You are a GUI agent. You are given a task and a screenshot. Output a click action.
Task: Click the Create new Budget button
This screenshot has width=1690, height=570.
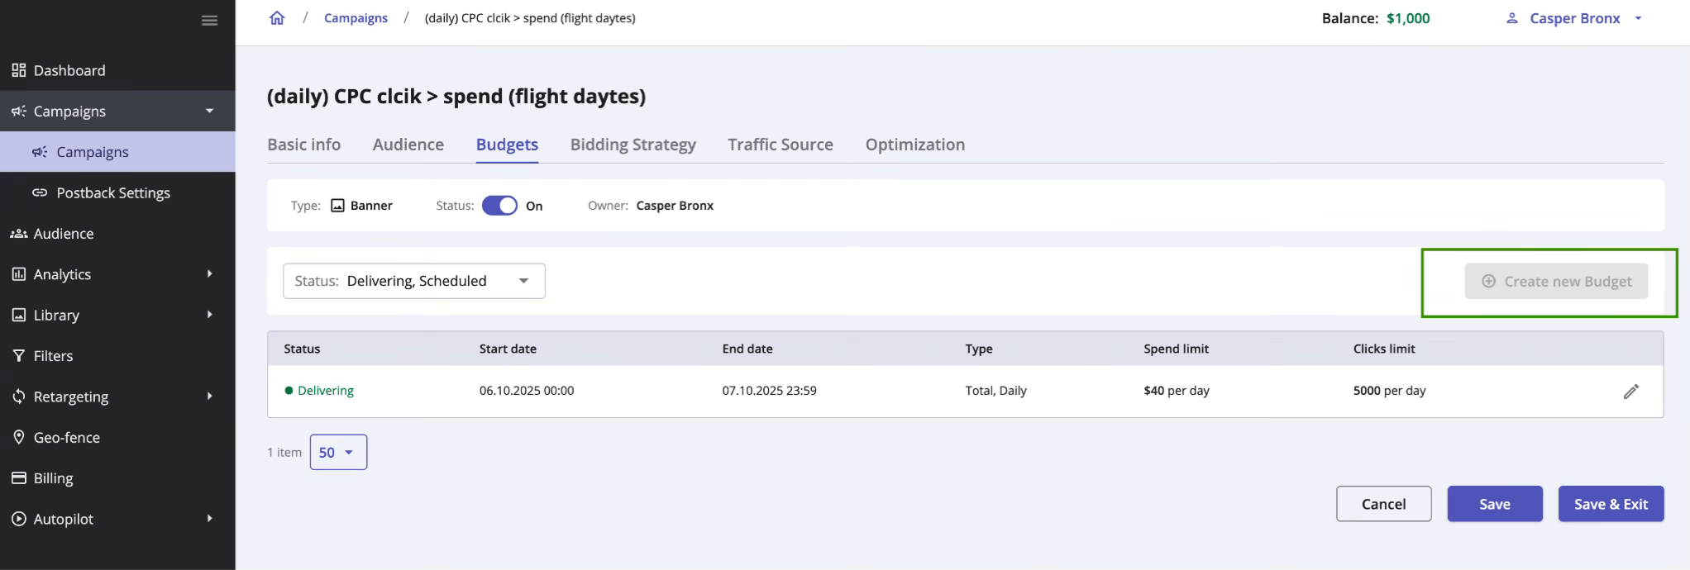coord(1556,282)
